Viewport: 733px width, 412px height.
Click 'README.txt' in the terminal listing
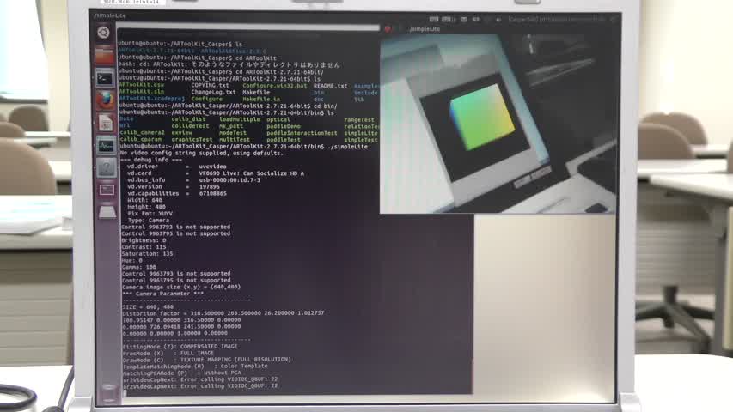pos(331,86)
